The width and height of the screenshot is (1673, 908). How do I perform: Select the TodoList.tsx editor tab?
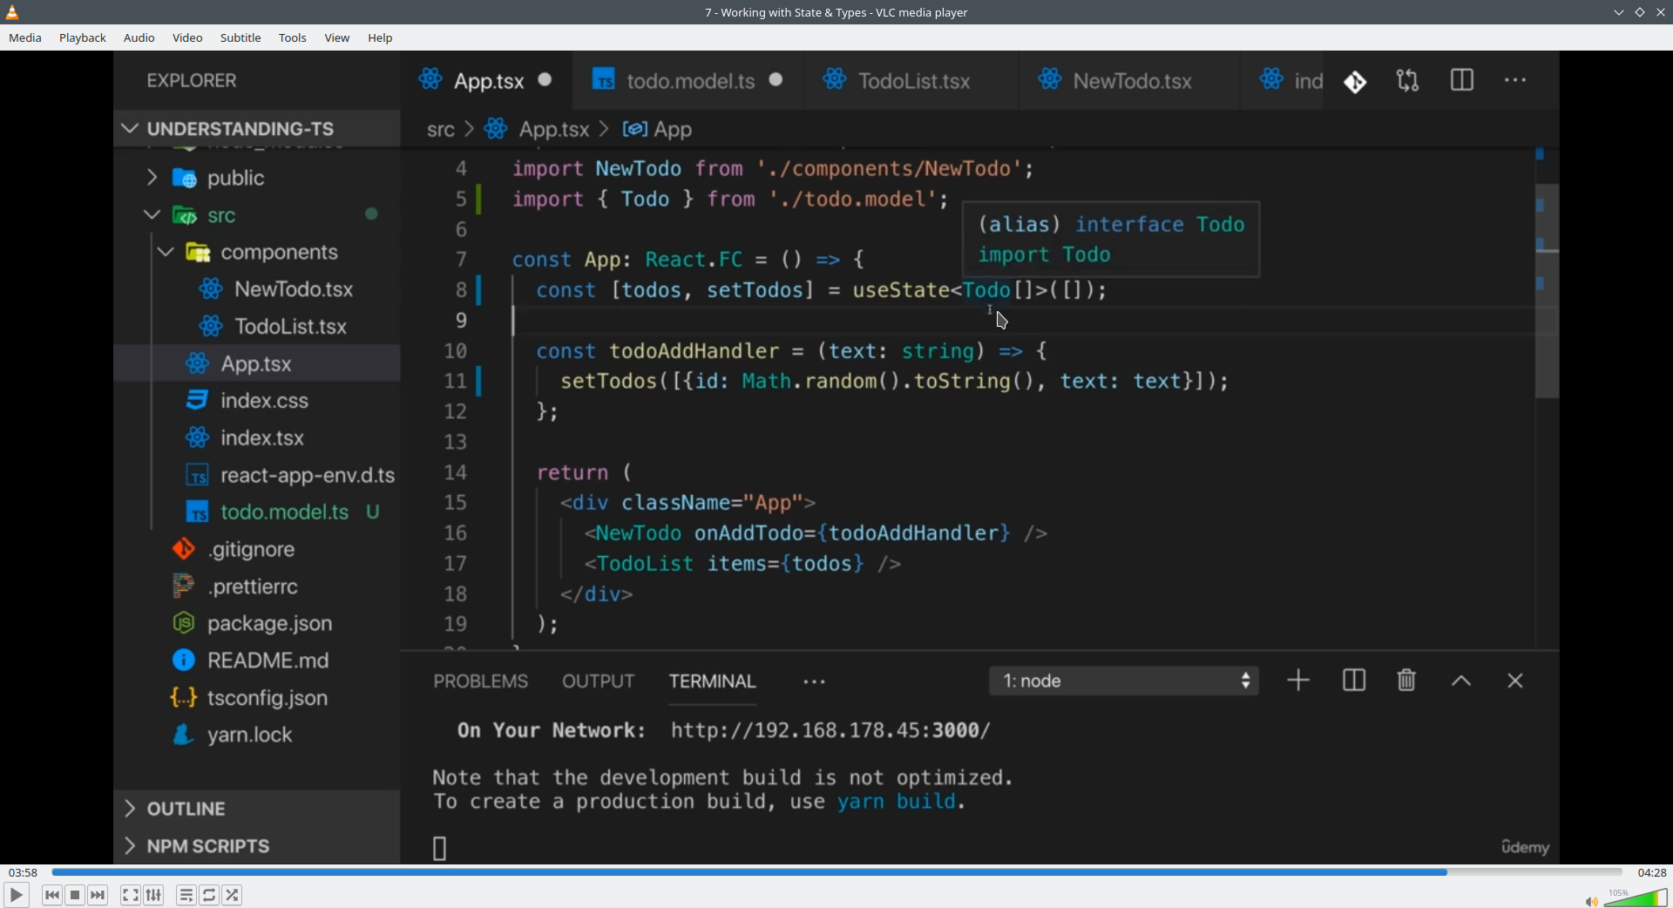coord(911,81)
